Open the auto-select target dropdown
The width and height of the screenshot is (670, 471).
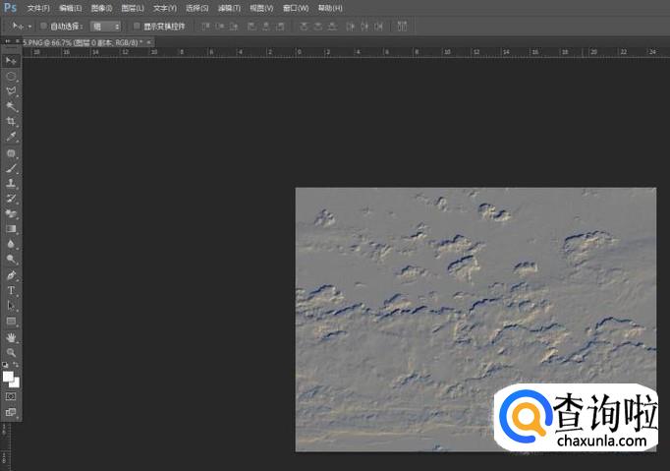pos(106,26)
